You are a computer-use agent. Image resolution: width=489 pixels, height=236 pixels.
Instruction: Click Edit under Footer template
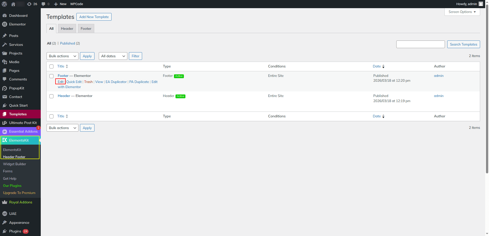click(61, 82)
